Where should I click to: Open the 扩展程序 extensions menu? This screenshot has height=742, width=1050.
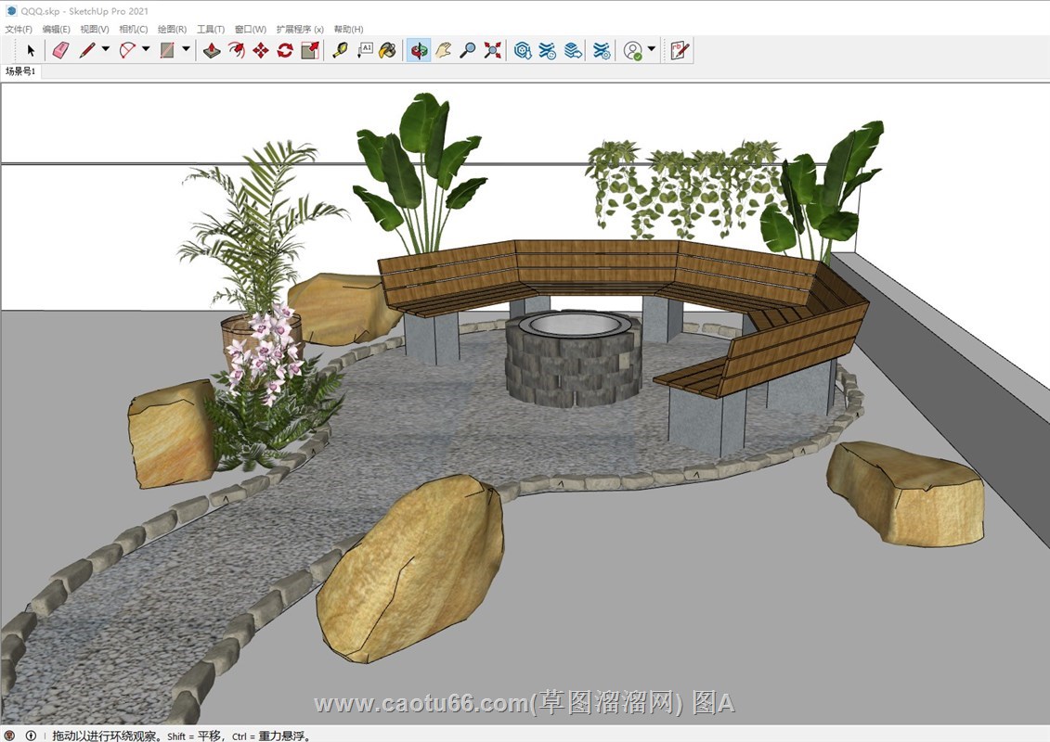click(300, 30)
